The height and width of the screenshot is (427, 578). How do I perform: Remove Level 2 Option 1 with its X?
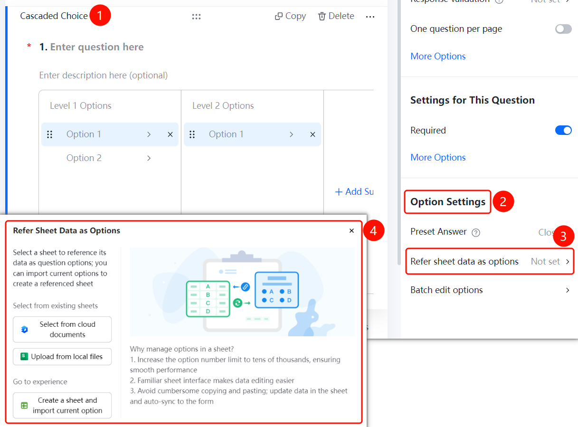[313, 134]
